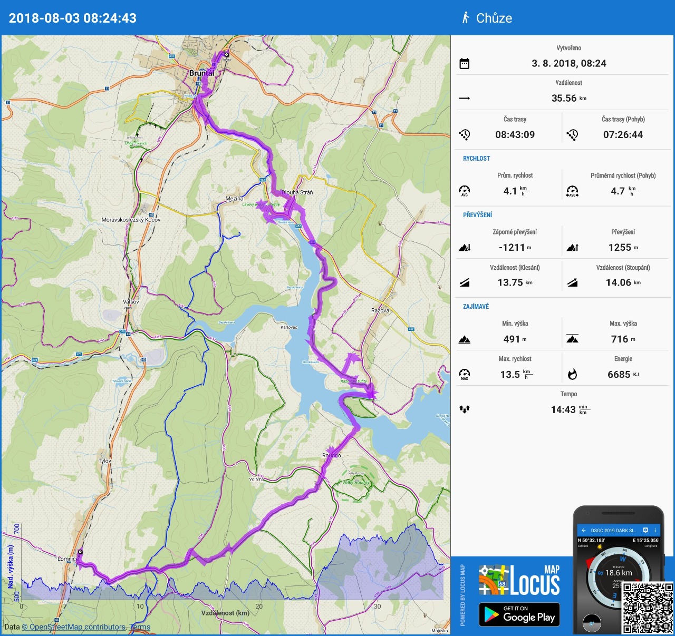
Task: Click the calendar icon next to creation date
Action: [465, 64]
